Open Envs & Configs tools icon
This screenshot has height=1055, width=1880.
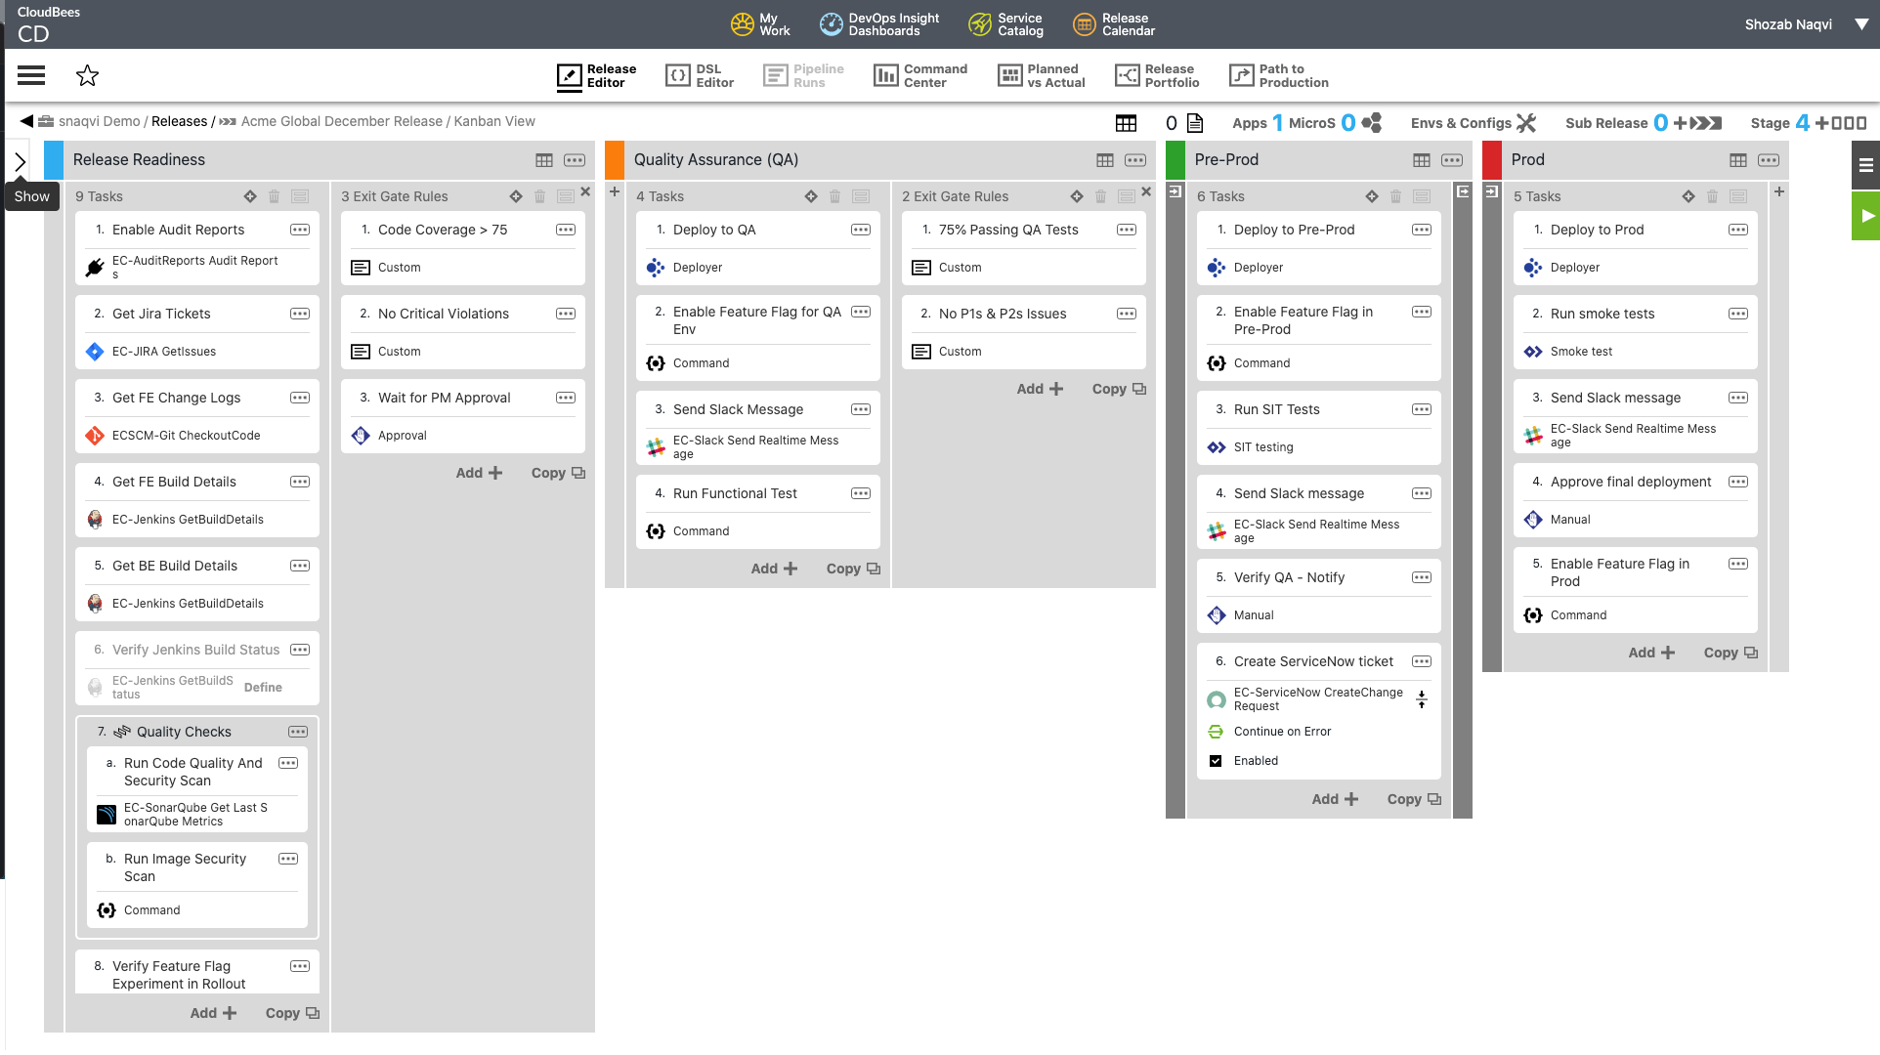[x=1526, y=123]
